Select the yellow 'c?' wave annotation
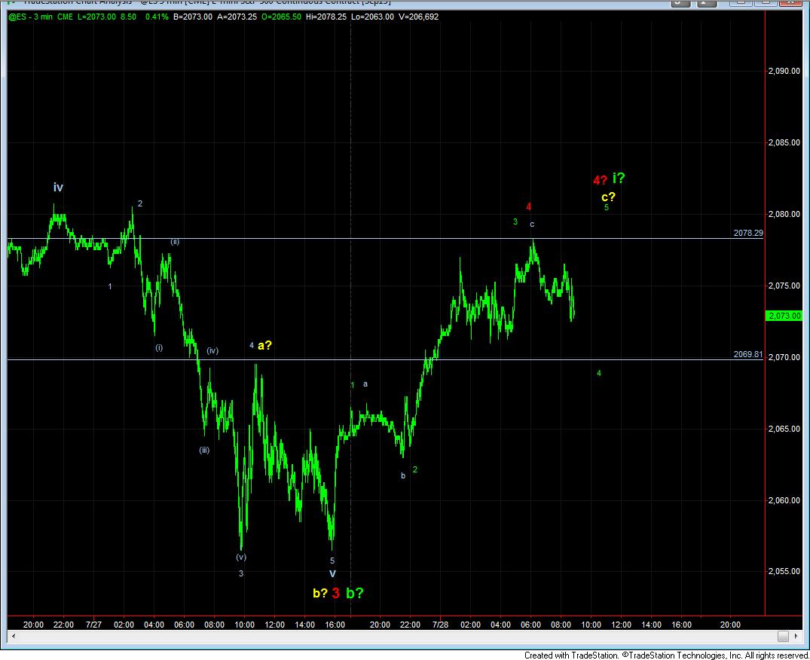810x660 pixels. [x=608, y=197]
